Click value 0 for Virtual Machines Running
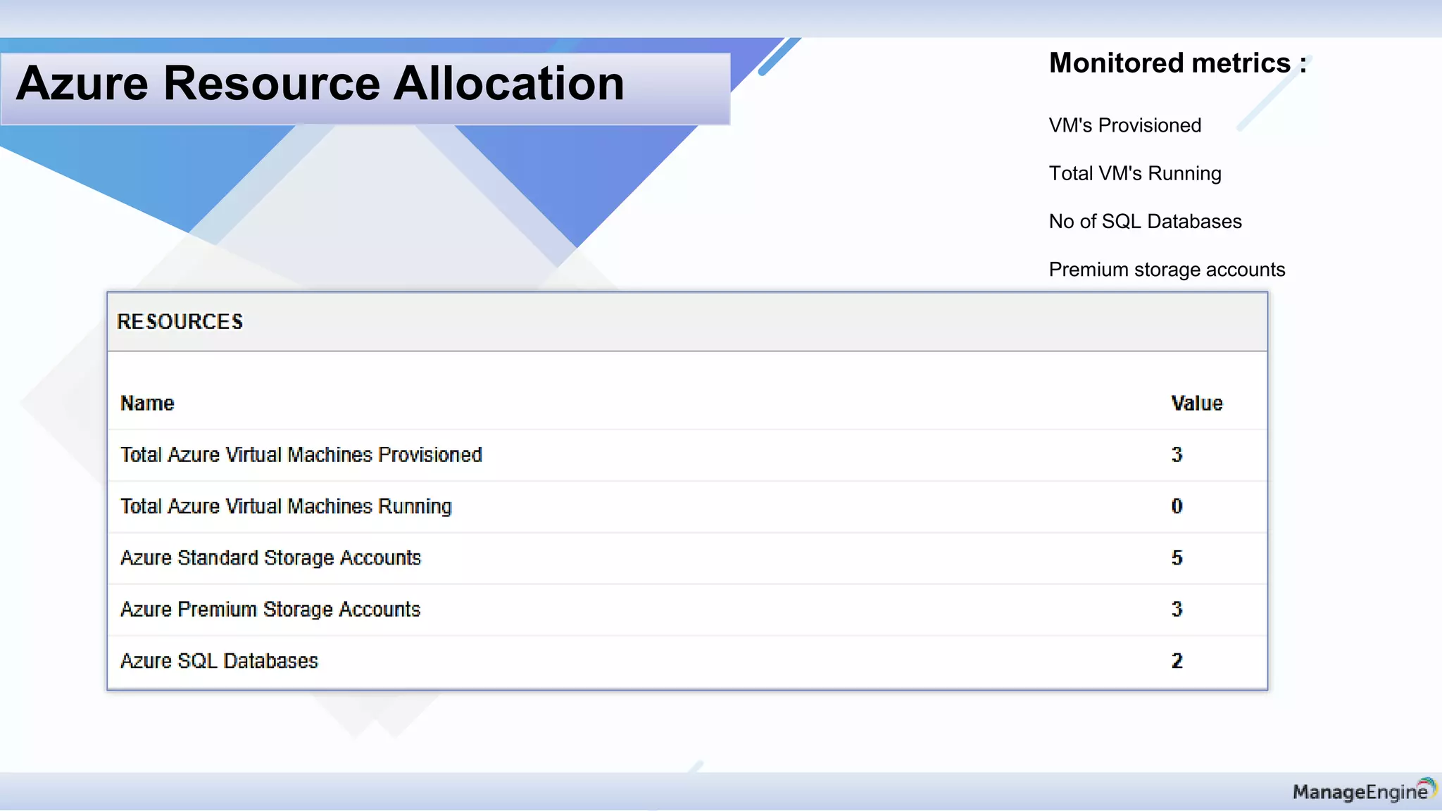Viewport: 1442px width, 811px height. (1177, 506)
